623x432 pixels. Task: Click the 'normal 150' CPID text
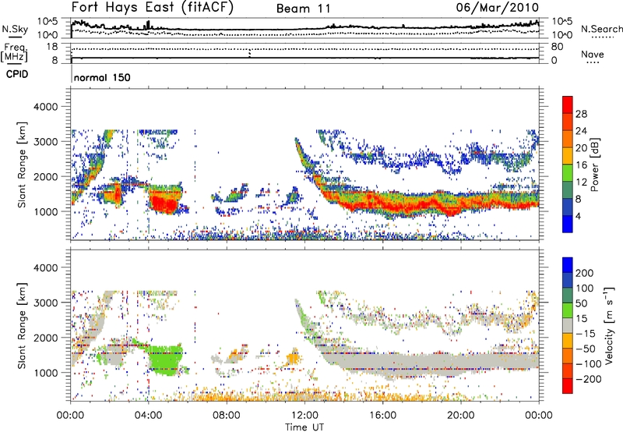pyautogui.click(x=102, y=77)
